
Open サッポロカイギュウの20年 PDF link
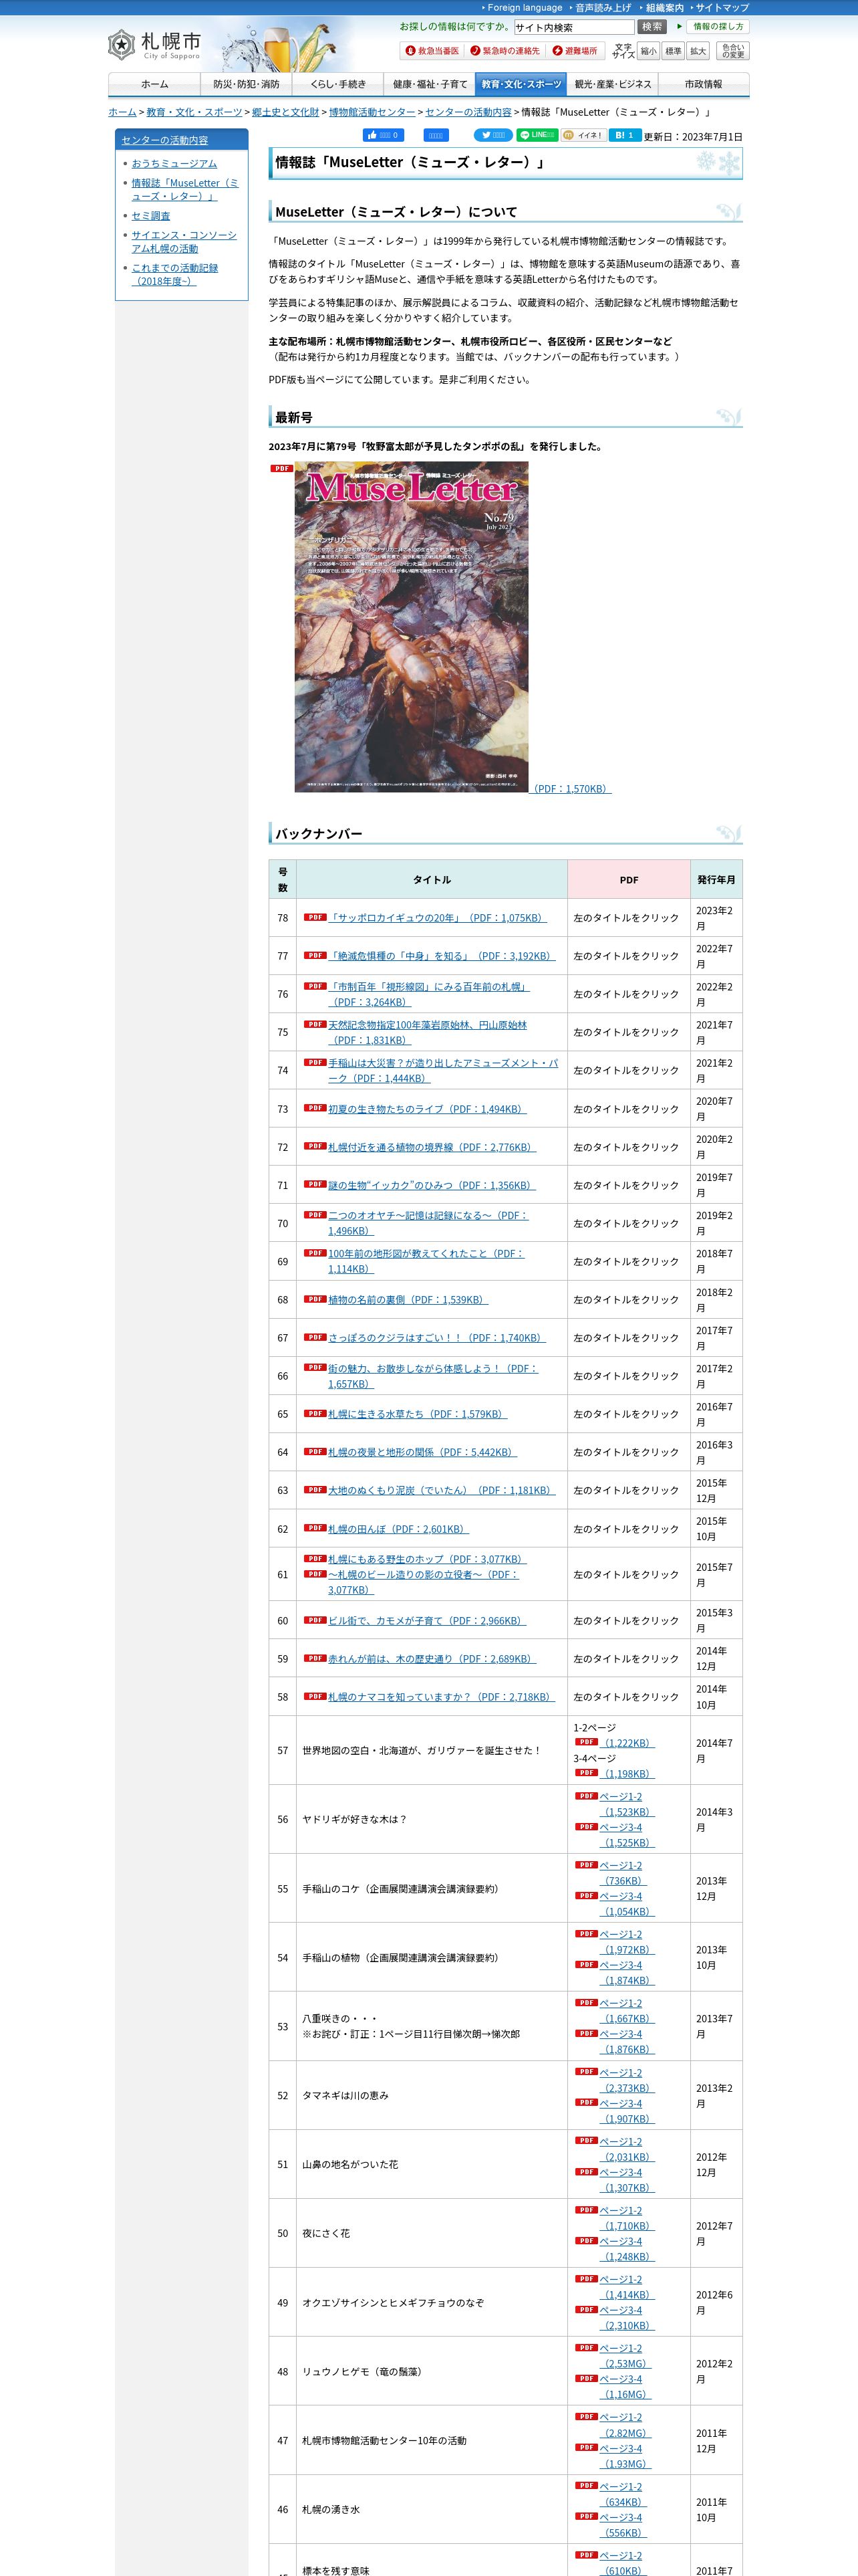(438, 917)
